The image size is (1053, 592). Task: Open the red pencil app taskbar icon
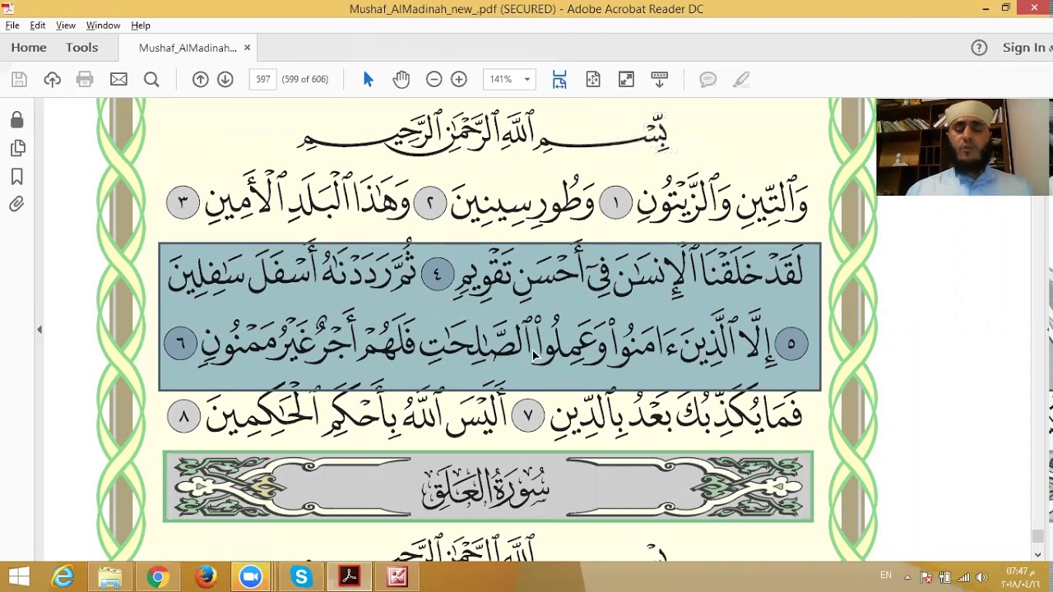397,577
